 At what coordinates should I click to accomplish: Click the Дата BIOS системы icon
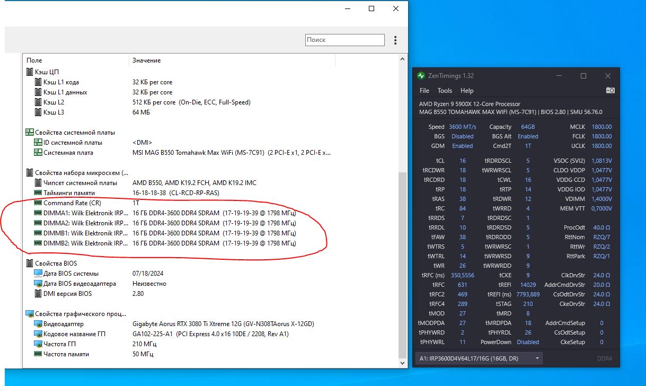click(x=38, y=274)
